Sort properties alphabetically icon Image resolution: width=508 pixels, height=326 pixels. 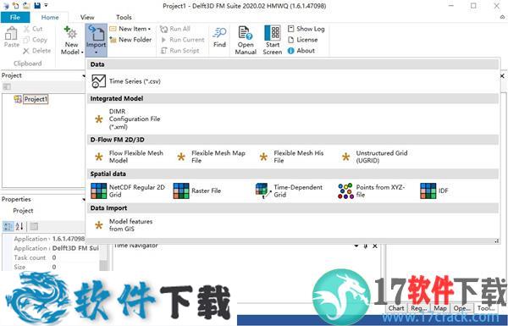(x=19, y=226)
